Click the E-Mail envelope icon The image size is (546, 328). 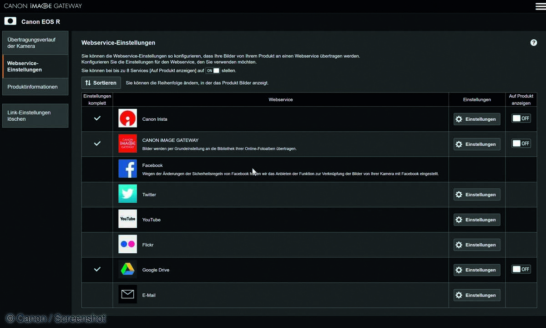pos(127,294)
